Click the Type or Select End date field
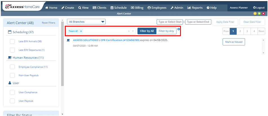Screen dimensions: 268x116 coord(198,22)
